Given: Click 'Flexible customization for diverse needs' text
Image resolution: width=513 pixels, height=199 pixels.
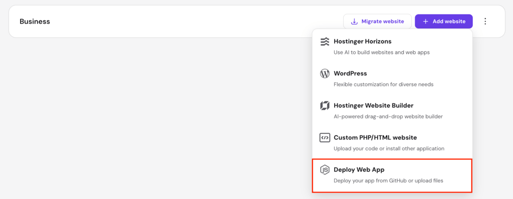Looking at the screenshot, I should [x=383, y=84].
